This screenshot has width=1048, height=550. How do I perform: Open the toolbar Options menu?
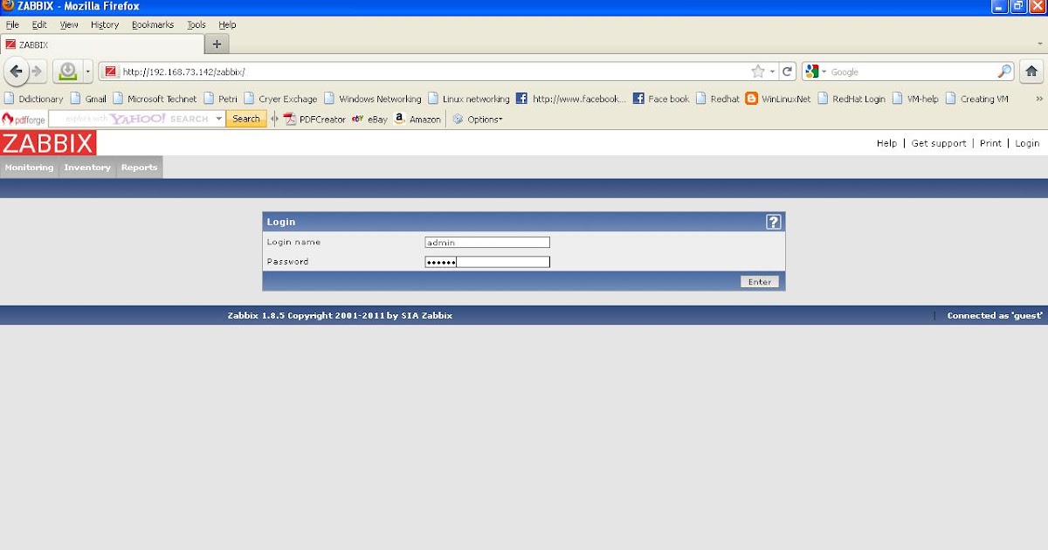478,120
